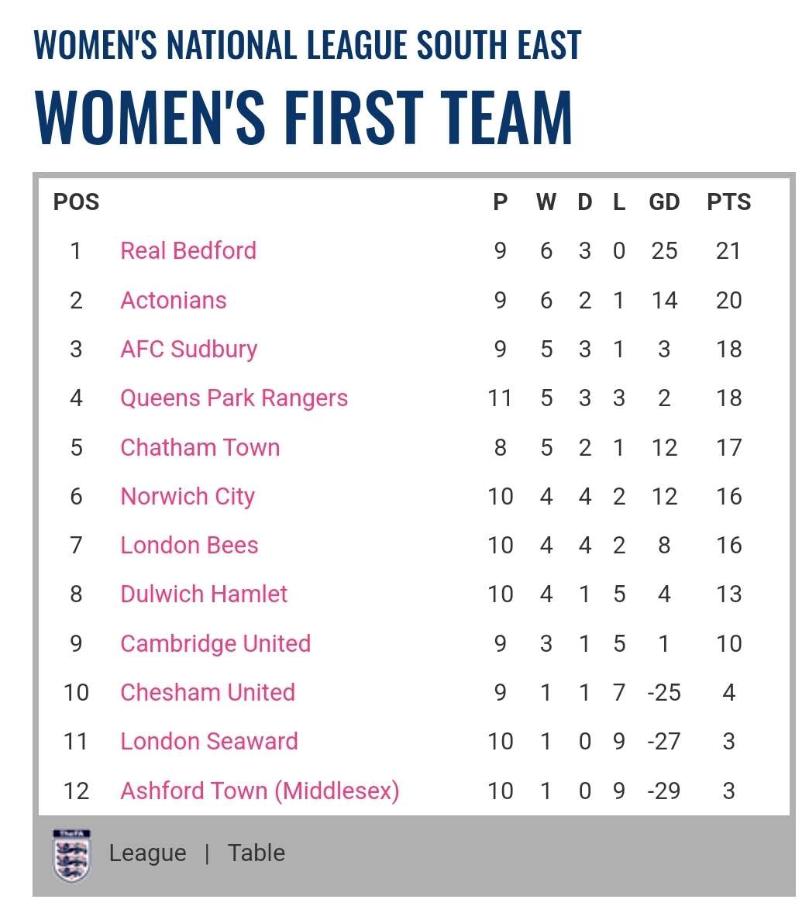Select AFC Sudbury in the table

tap(188, 349)
